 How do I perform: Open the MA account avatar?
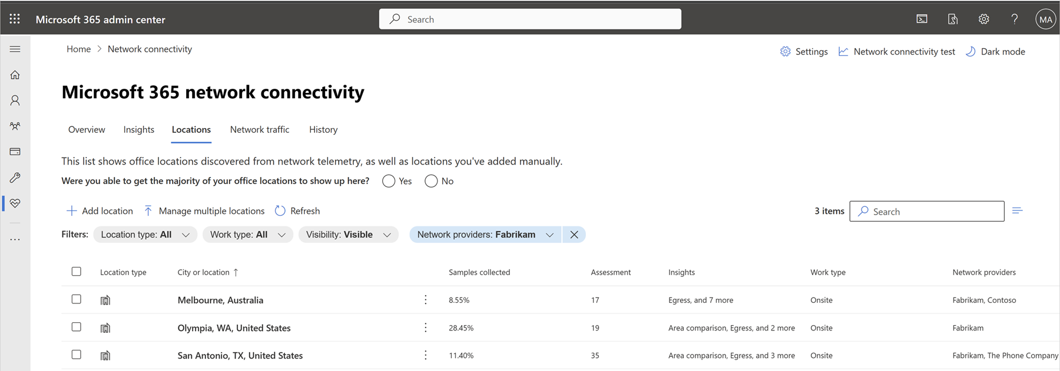pos(1045,19)
